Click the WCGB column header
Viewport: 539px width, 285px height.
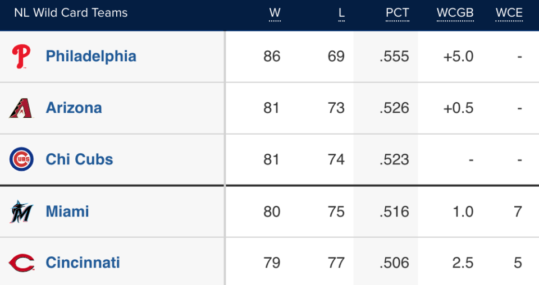[x=455, y=13]
